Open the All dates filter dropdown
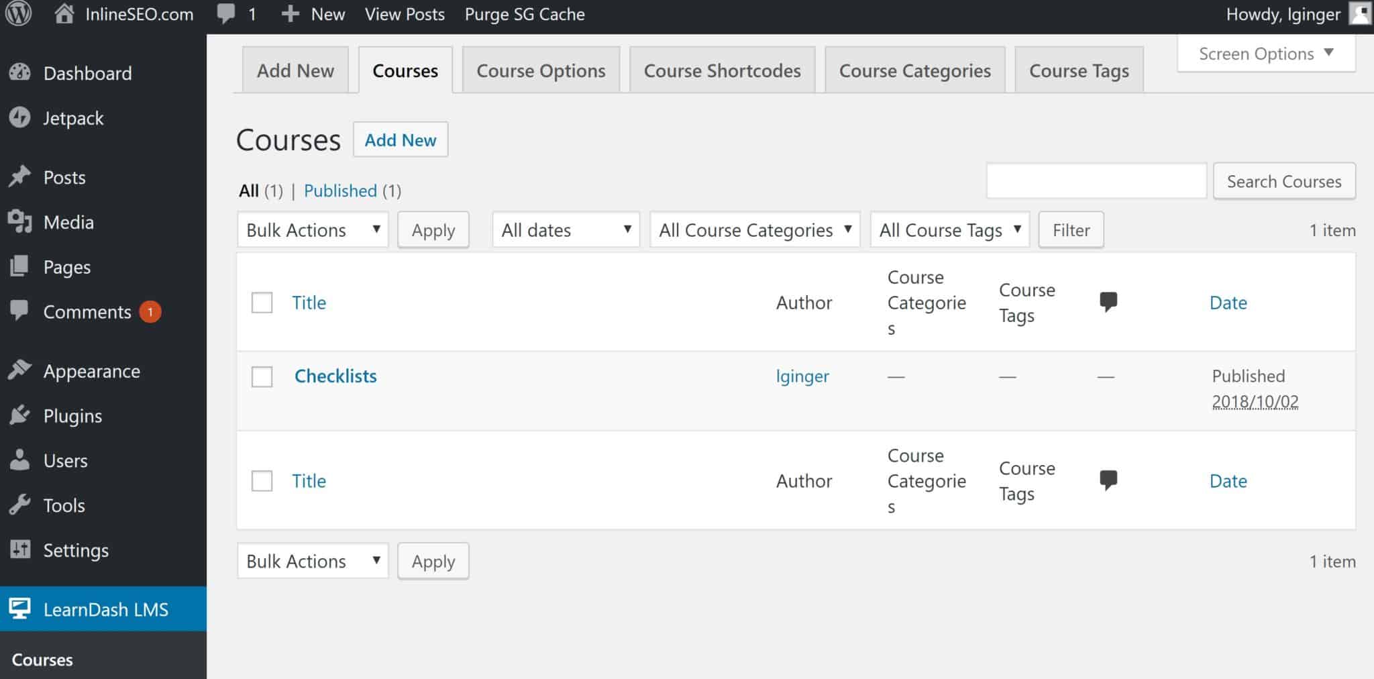1374x679 pixels. click(566, 230)
